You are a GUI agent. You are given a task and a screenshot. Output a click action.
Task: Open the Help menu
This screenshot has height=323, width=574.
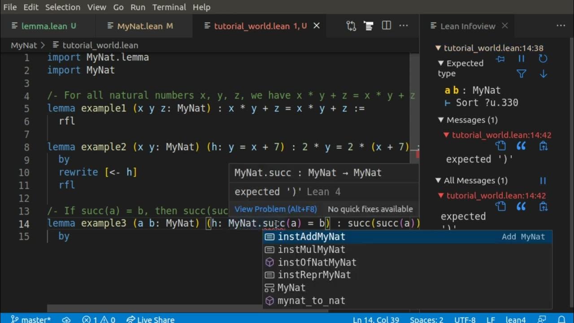click(x=201, y=7)
